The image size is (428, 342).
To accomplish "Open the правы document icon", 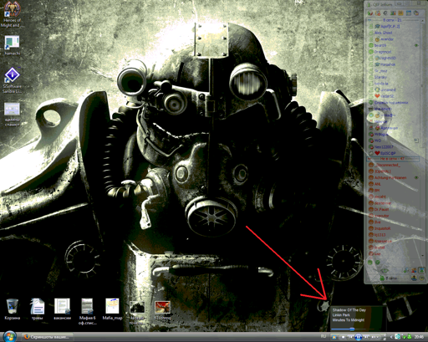I will tap(37, 309).
